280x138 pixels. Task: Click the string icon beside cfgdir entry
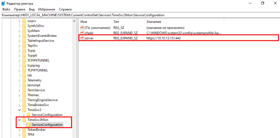[x=82, y=33]
